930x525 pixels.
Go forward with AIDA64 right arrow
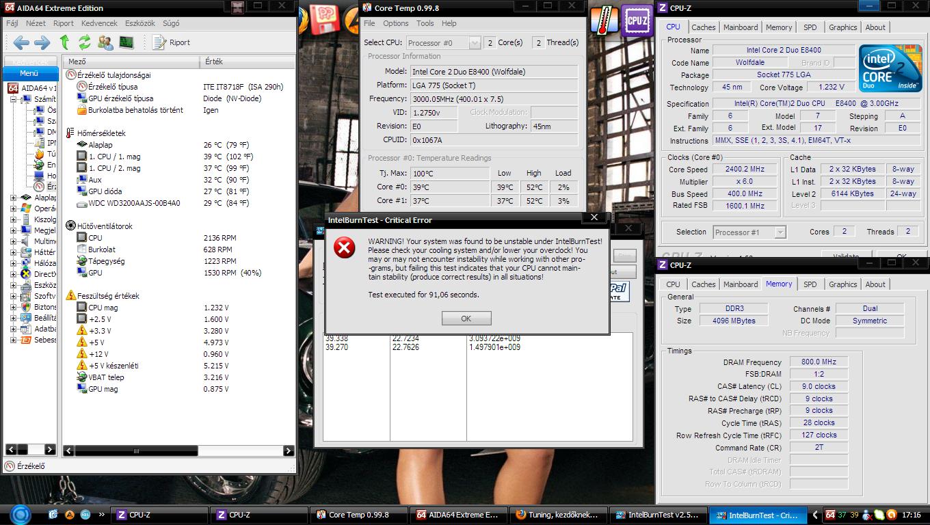click(x=42, y=42)
